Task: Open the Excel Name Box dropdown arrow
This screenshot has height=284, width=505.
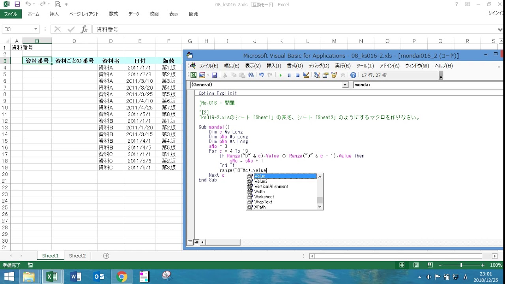Action: point(36,29)
